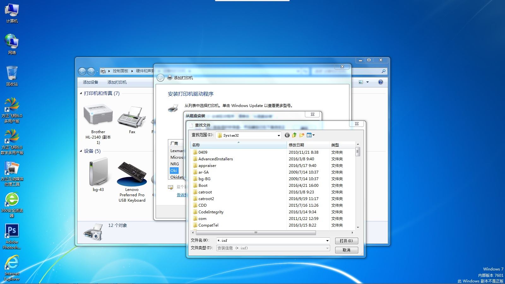The width and height of the screenshot is (505, 284).
Task: Click the file list vertical scrollbar thumb
Action: click(358, 152)
